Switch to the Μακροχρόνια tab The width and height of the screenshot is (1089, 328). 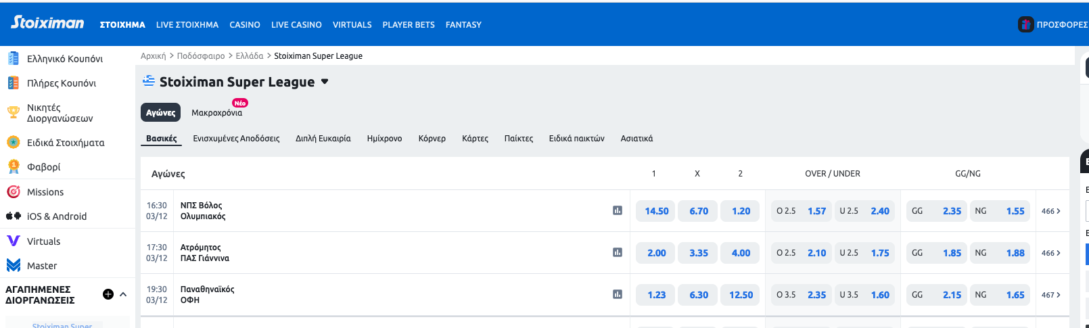pos(216,112)
